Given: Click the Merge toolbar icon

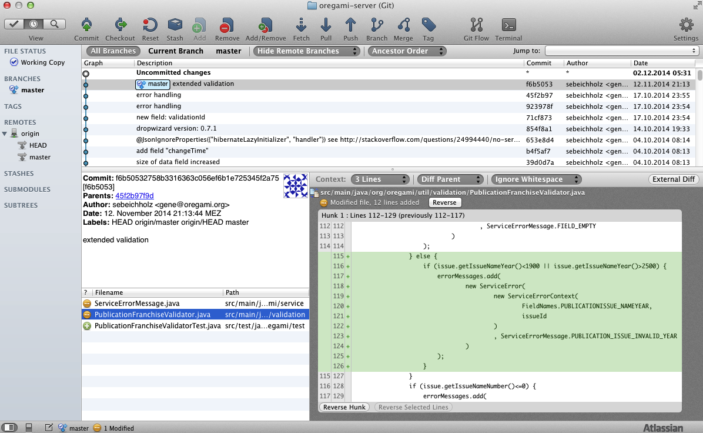Looking at the screenshot, I should pos(403,25).
